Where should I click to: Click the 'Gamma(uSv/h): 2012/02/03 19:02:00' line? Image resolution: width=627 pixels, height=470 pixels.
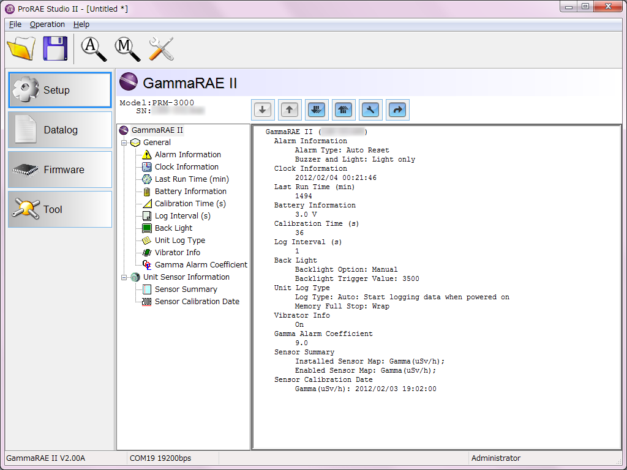tap(366, 389)
